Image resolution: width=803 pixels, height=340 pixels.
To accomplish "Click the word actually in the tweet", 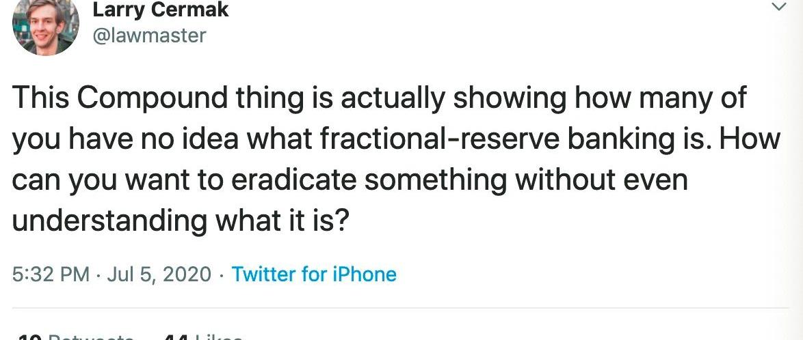I will tap(392, 99).
